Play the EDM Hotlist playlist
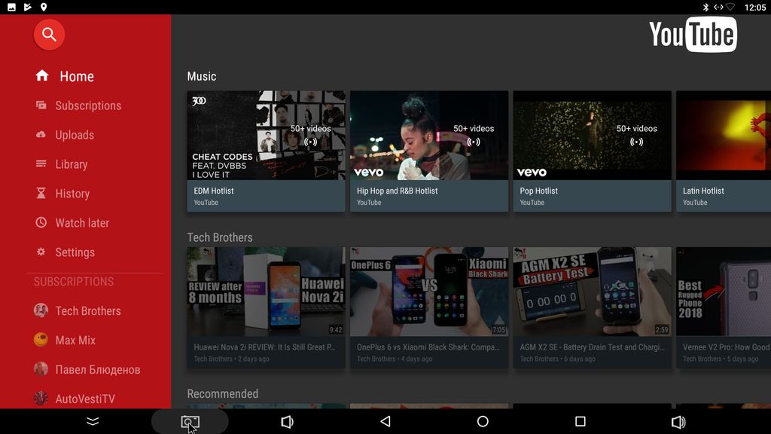Screen dimensions: 771x434 click(266, 136)
